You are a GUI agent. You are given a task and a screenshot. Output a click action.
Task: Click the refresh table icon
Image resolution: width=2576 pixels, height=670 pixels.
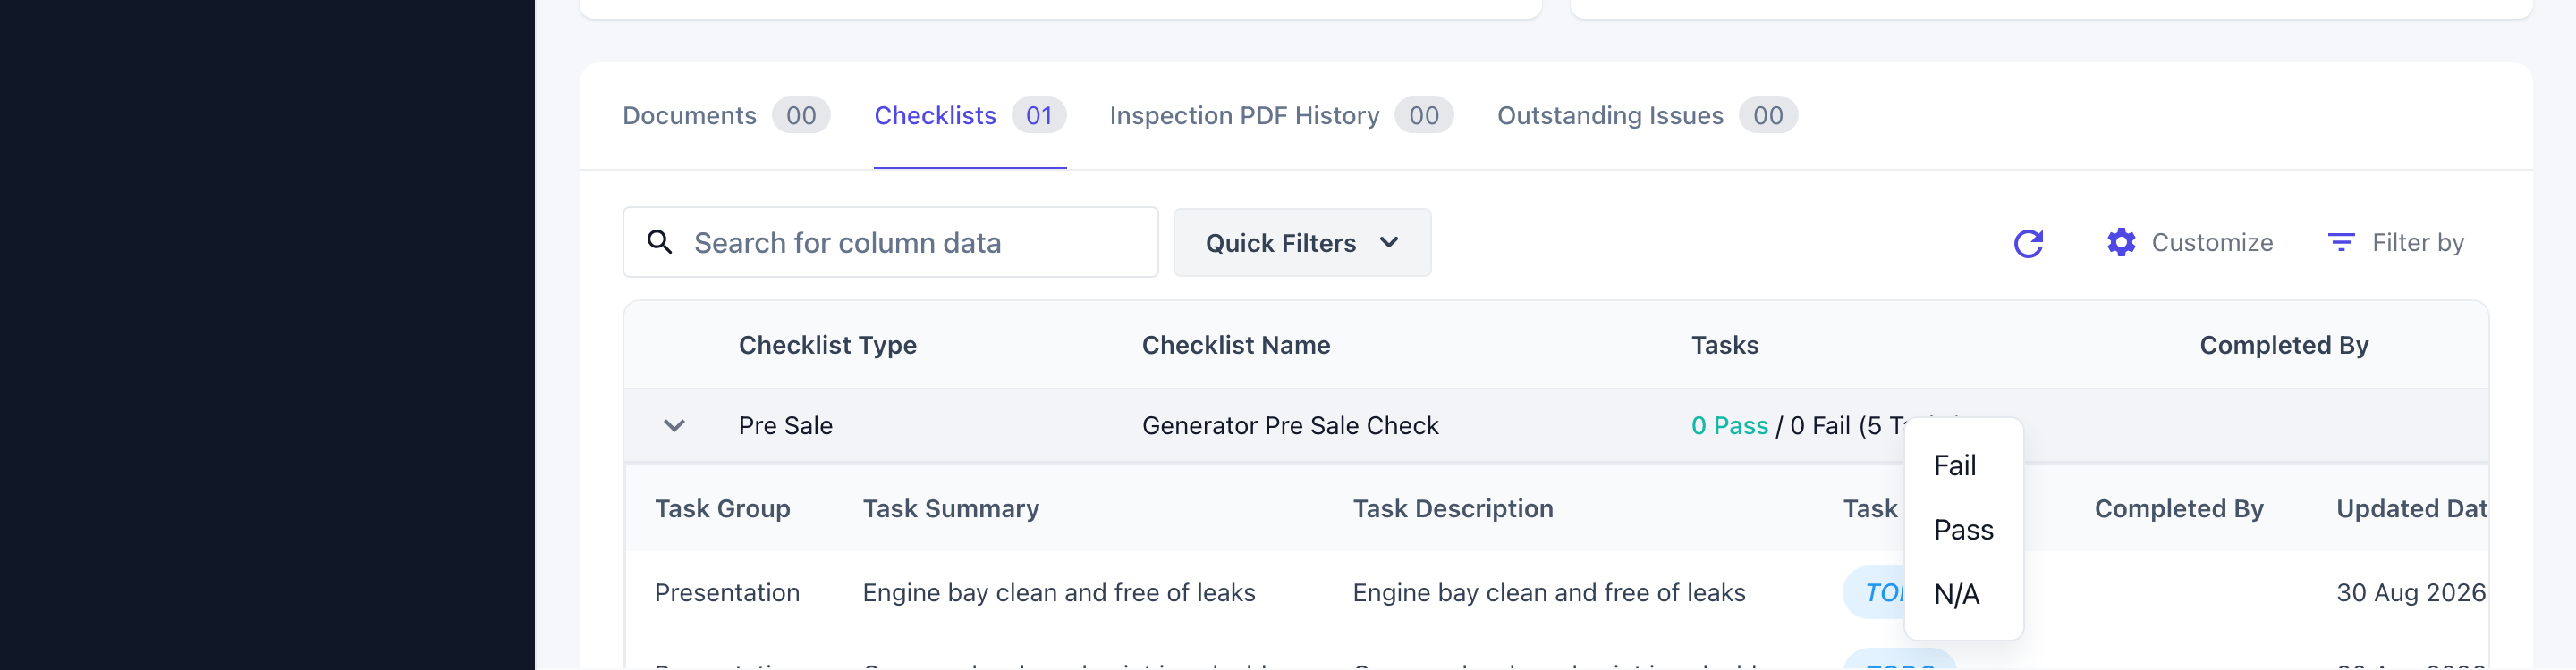[2028, 243]
